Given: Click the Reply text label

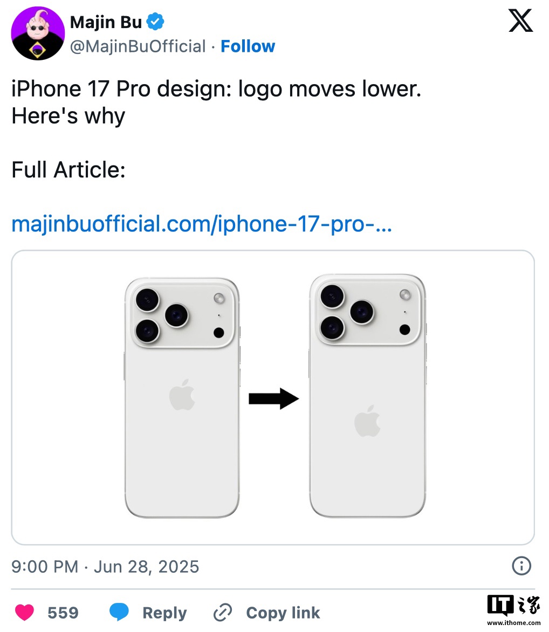Looking at the screenshot, I should pyautogui.click(x=164, y=613).
